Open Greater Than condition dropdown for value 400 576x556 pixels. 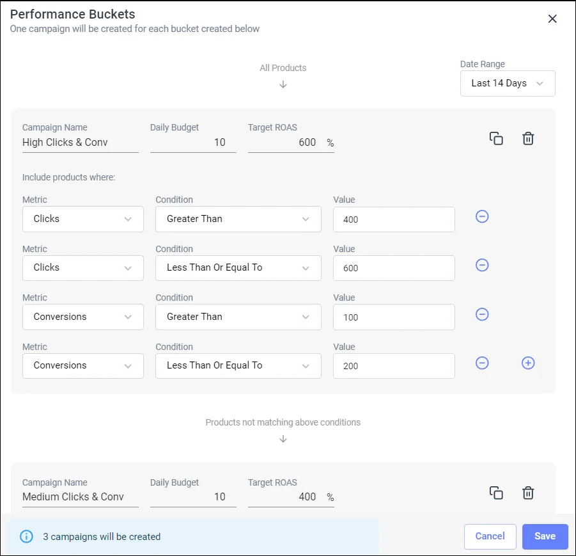pyautogui.click(x=238, y=219)
